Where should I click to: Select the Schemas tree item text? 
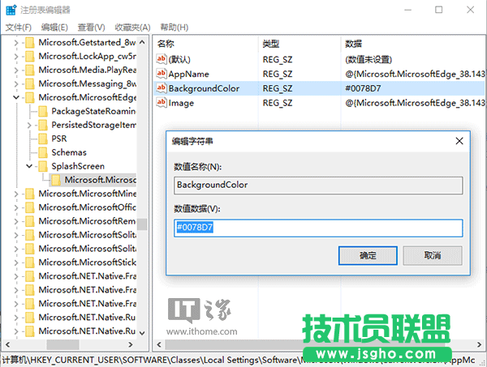(x=69, y=152)
